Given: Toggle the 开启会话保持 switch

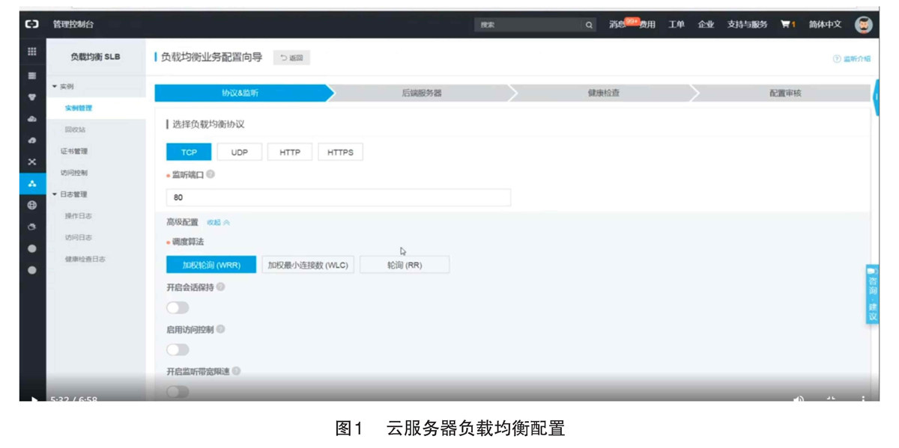Looking at the screenshot, I should [x=178, y=307].
